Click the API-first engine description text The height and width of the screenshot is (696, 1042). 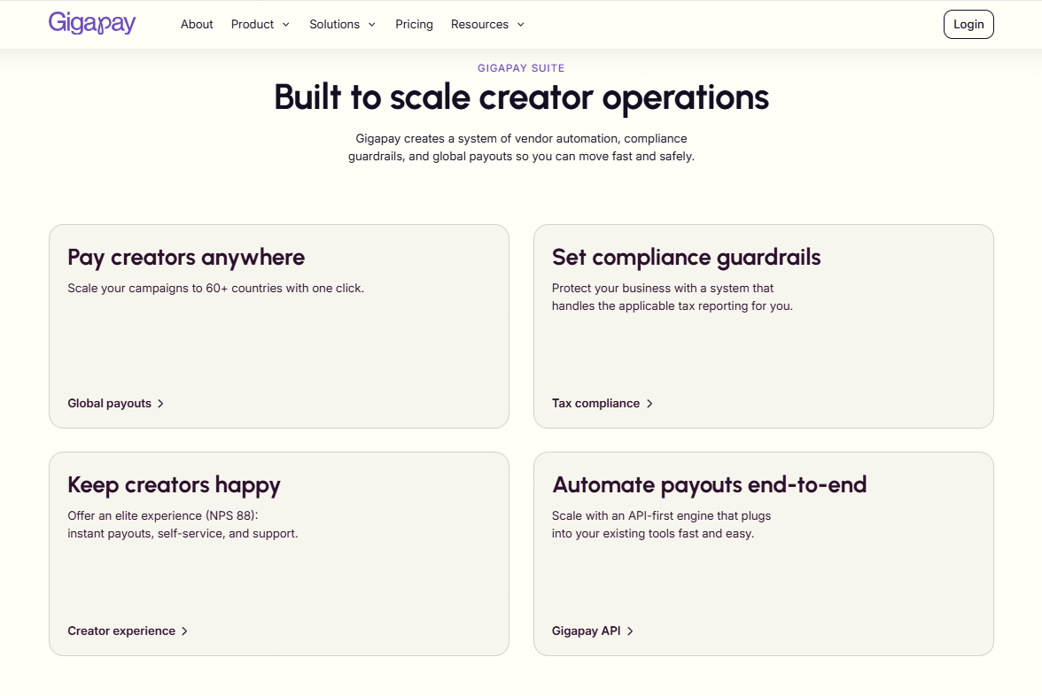(x=661, y=524)
